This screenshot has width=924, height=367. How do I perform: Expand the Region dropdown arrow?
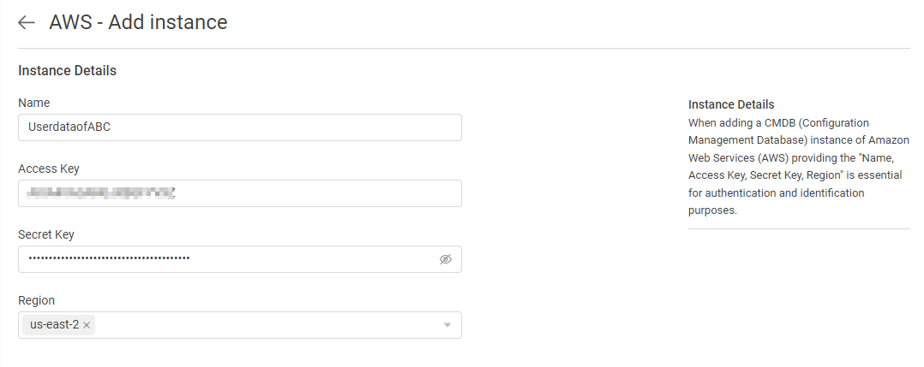click(x=447, y=325)
